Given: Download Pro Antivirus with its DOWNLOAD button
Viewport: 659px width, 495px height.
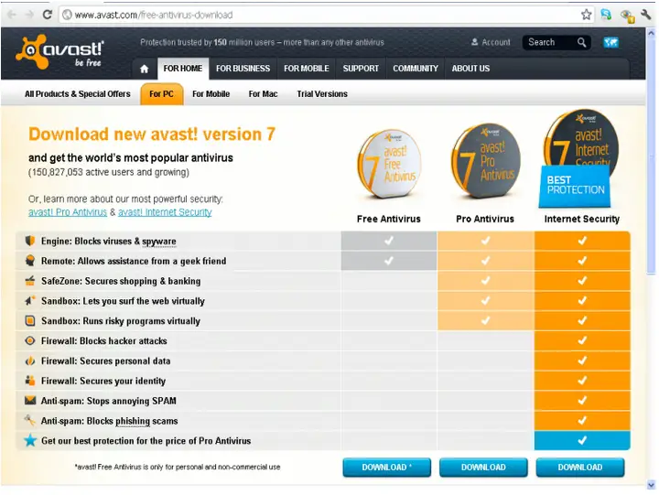Looking at the screenshot, I should pyautogui.click(x=483, y=468).
